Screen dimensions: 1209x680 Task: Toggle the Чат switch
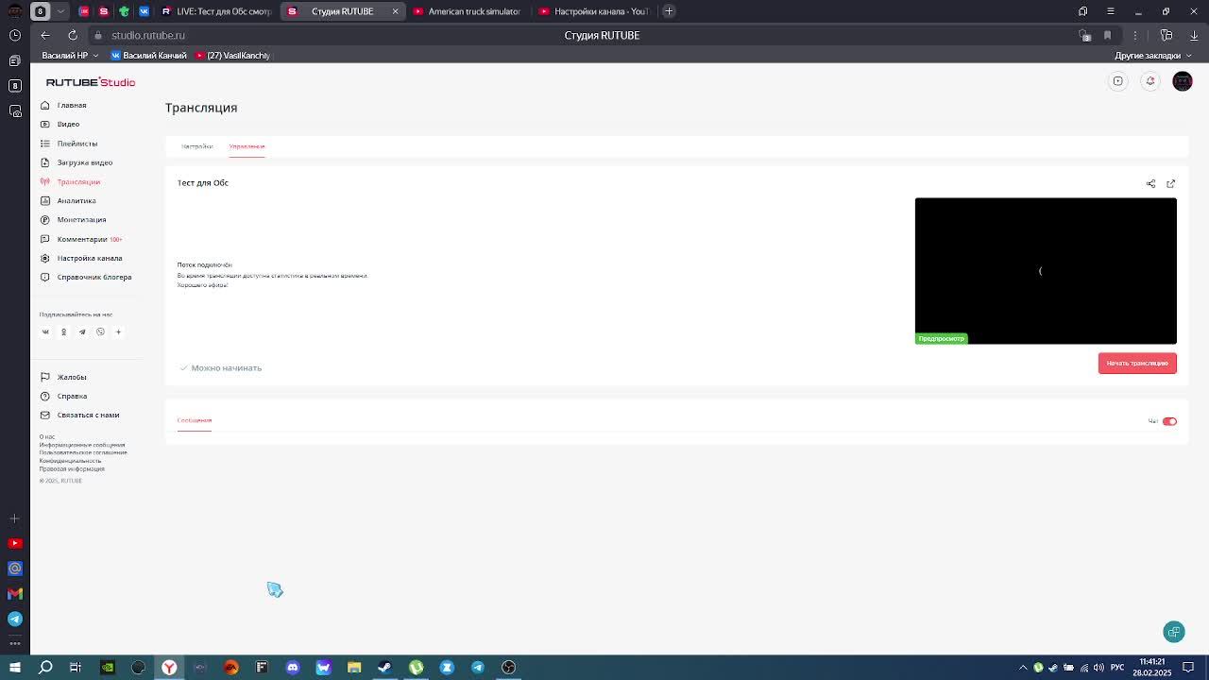tap(1169, 421)
